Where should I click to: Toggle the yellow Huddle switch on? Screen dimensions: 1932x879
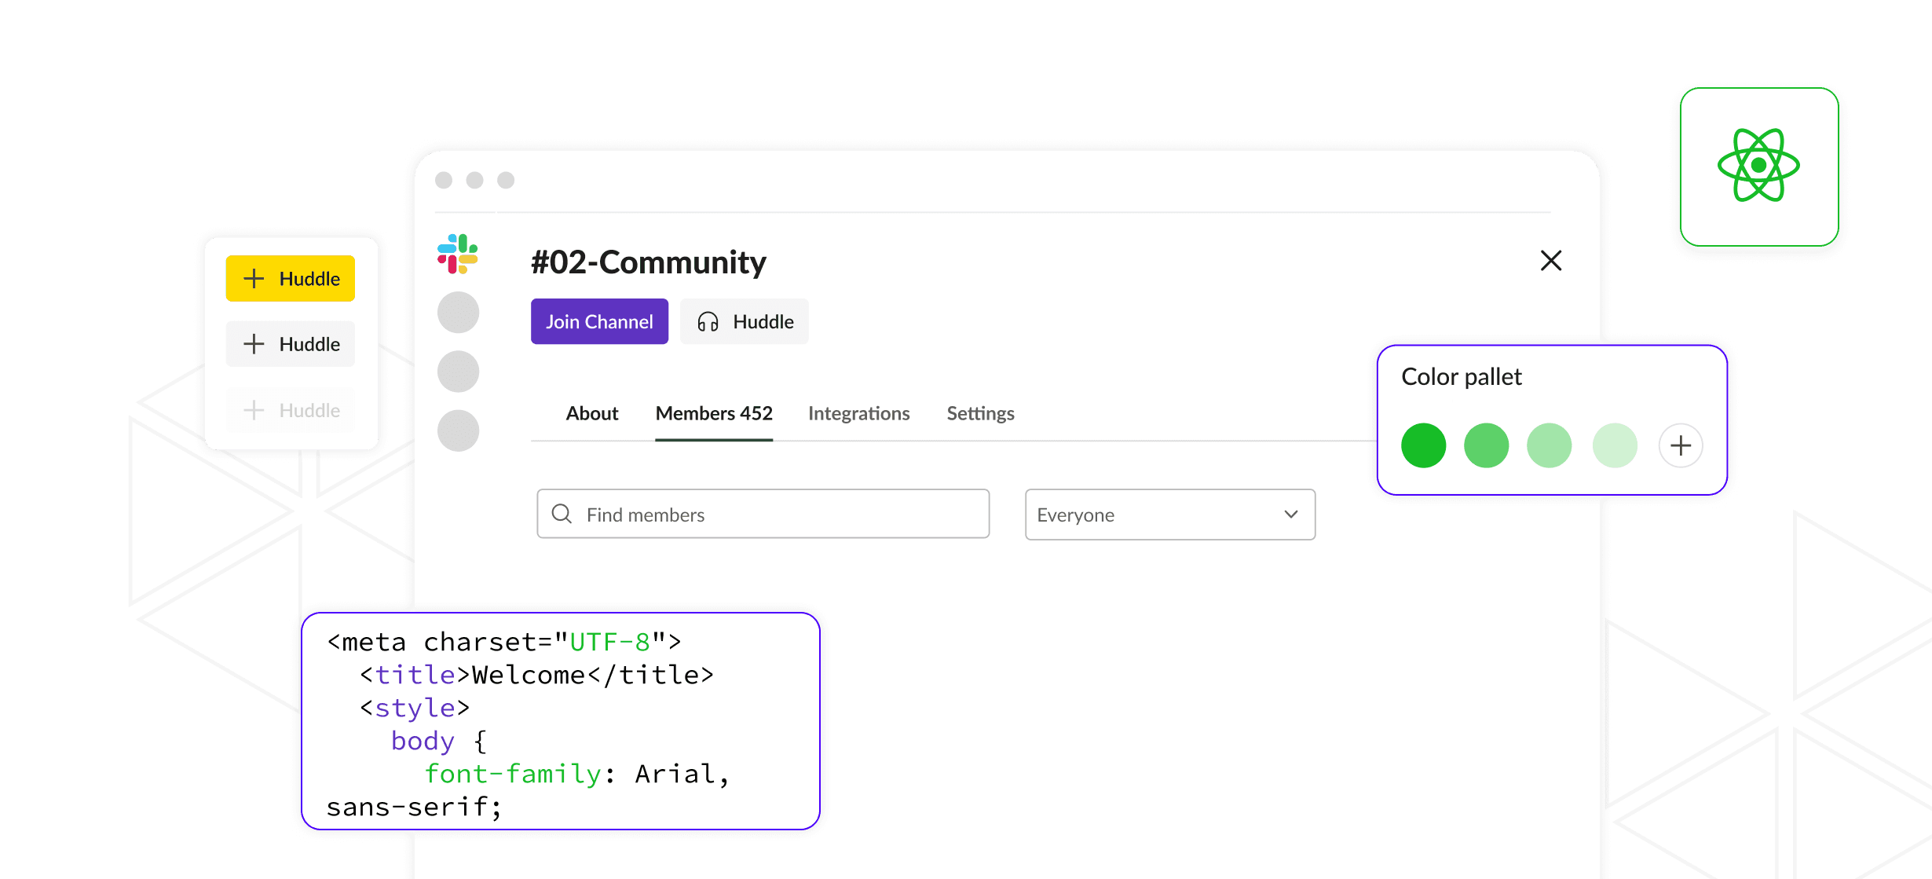[x=290, y=278]
